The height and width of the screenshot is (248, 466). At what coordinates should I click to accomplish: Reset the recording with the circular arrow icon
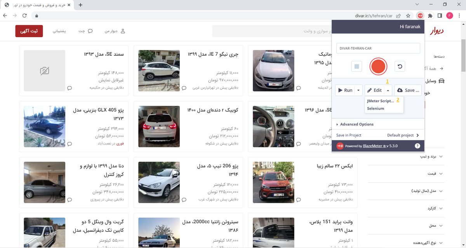click(400, 67)
